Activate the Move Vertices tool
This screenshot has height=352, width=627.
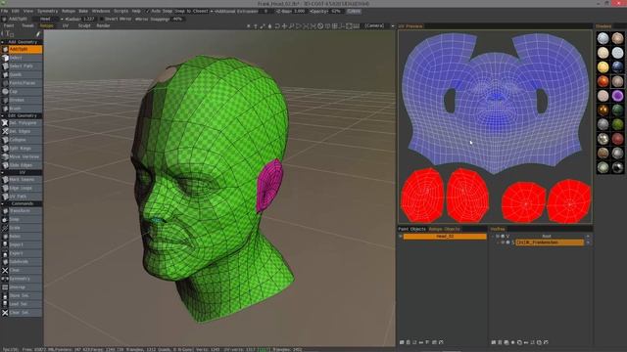(x=22, y=156)
